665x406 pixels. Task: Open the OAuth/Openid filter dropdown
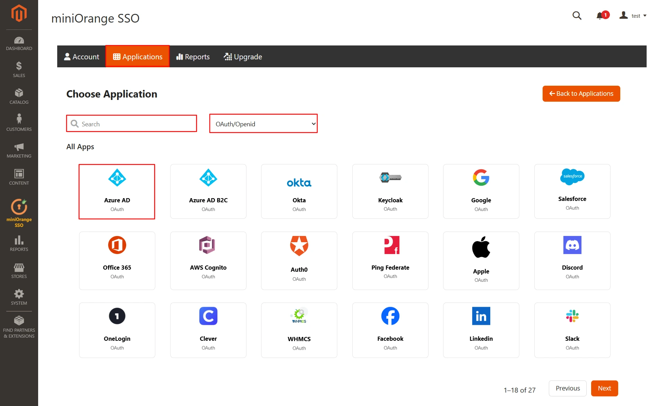pyautogui.click(x=263, y=124)
